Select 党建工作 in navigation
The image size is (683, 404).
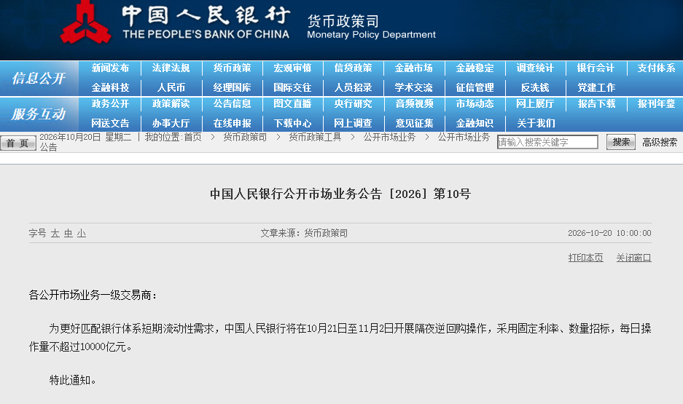[x=596, y=87]
